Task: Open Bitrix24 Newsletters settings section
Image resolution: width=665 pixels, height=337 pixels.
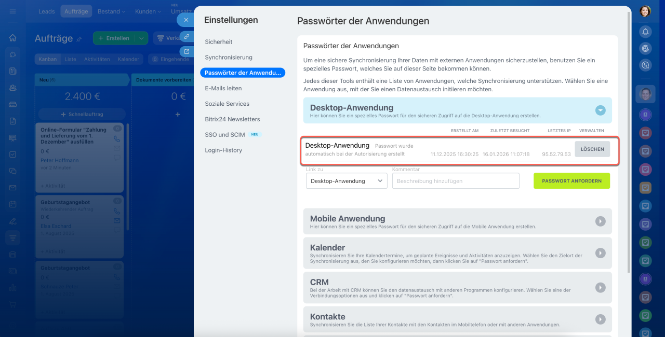Action: (x=232, y=119)
